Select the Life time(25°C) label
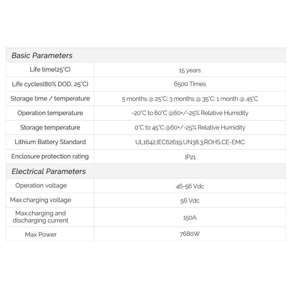Image resolution: width=291 pixels, height=291 pixels. (50, 69)
